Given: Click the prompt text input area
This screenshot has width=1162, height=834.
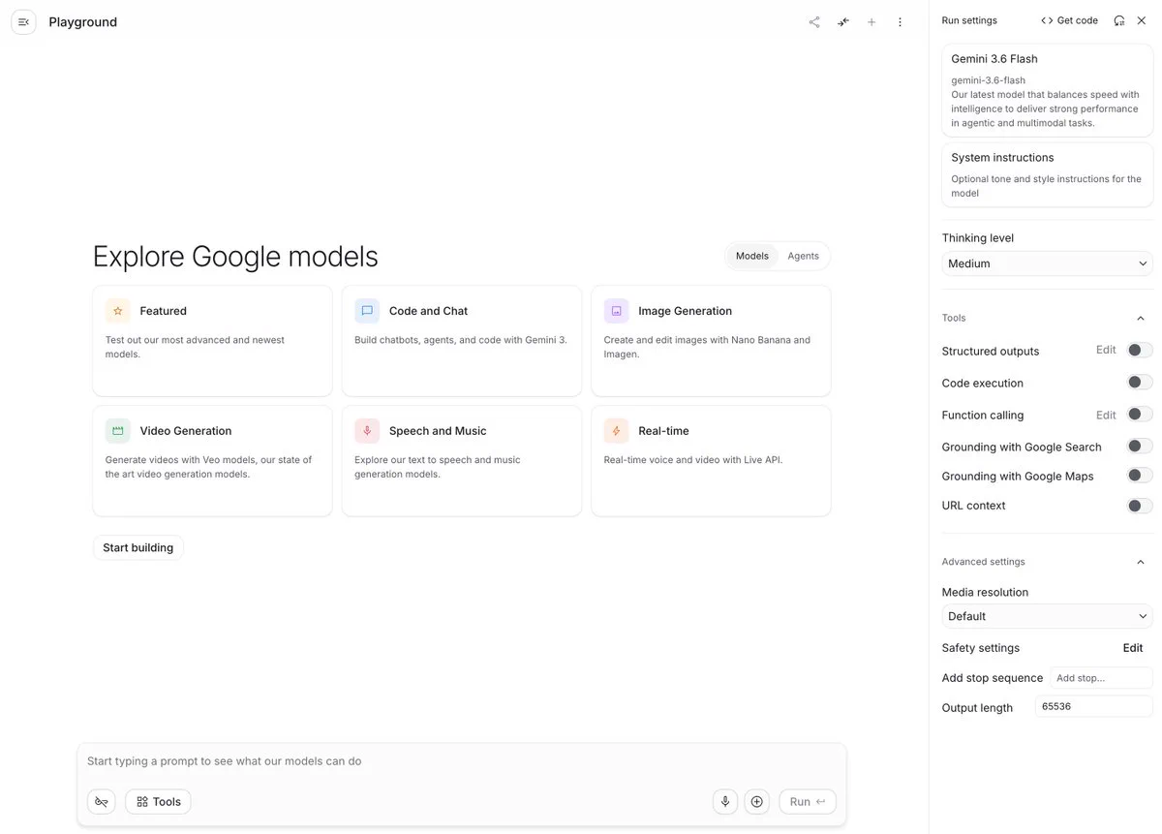Looking at the screenshot, I should (x=462, y=761).
